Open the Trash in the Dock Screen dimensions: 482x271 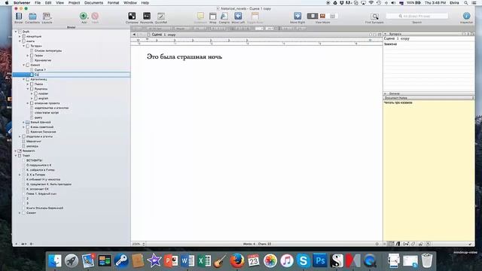(x=427, y=261)
